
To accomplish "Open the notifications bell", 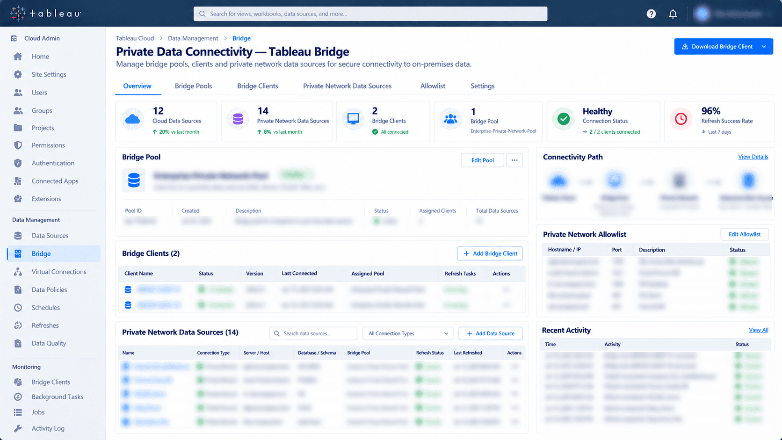I will click(673, 14).
